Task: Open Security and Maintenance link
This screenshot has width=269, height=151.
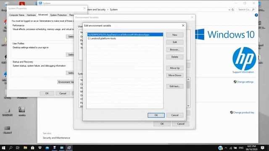Action: click(x=56, y=138)
